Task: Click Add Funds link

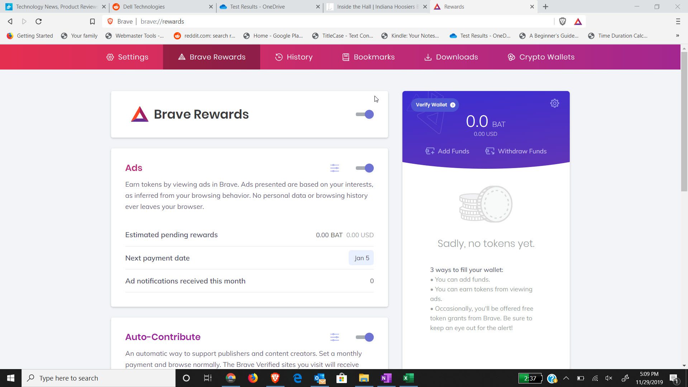Action: click(x=447, y=151)
